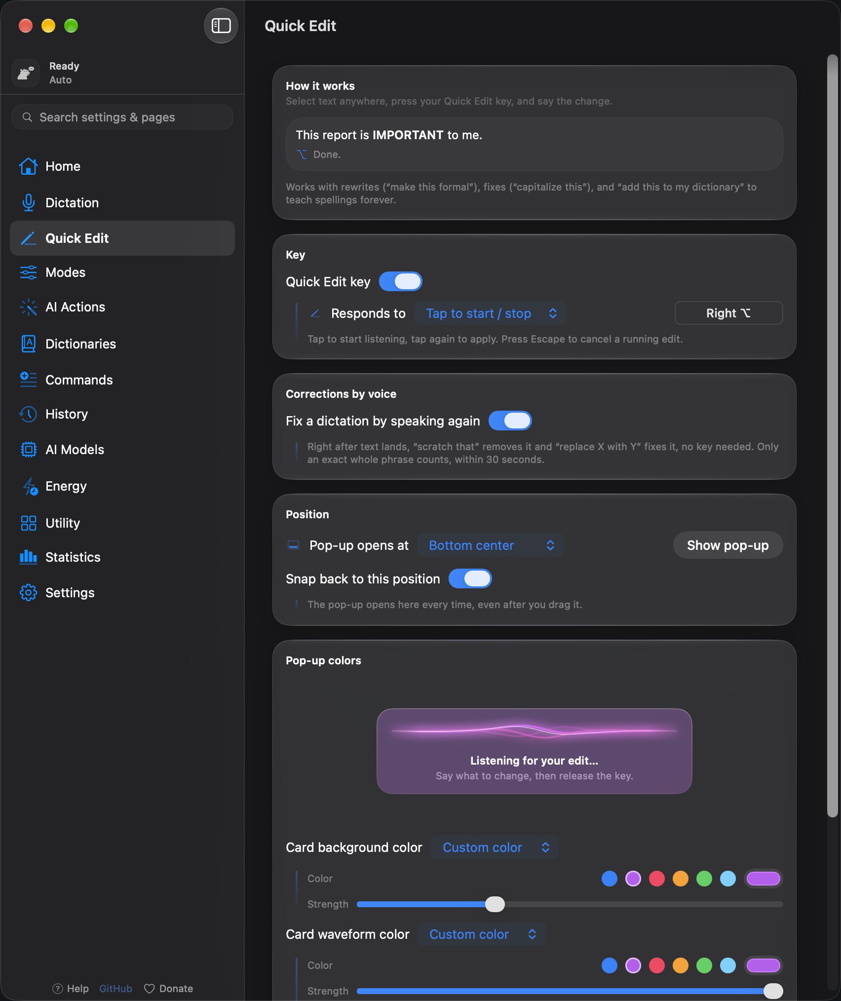Click the waveform Strength slider handle
Screen dimensions: 841x1001
(773, 991)
